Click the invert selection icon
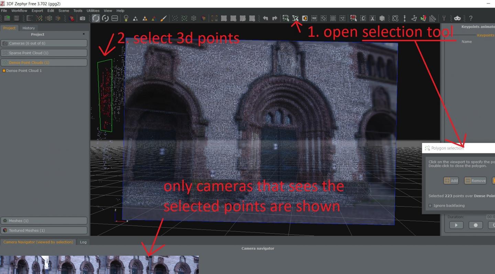The width and height of the screenshot is (495, 274). [x=305, y=18]
